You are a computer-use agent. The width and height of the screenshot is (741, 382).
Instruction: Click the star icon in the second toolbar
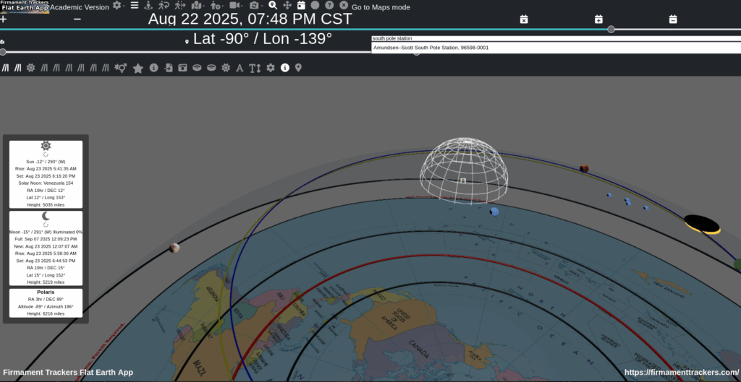click(138, 68)
